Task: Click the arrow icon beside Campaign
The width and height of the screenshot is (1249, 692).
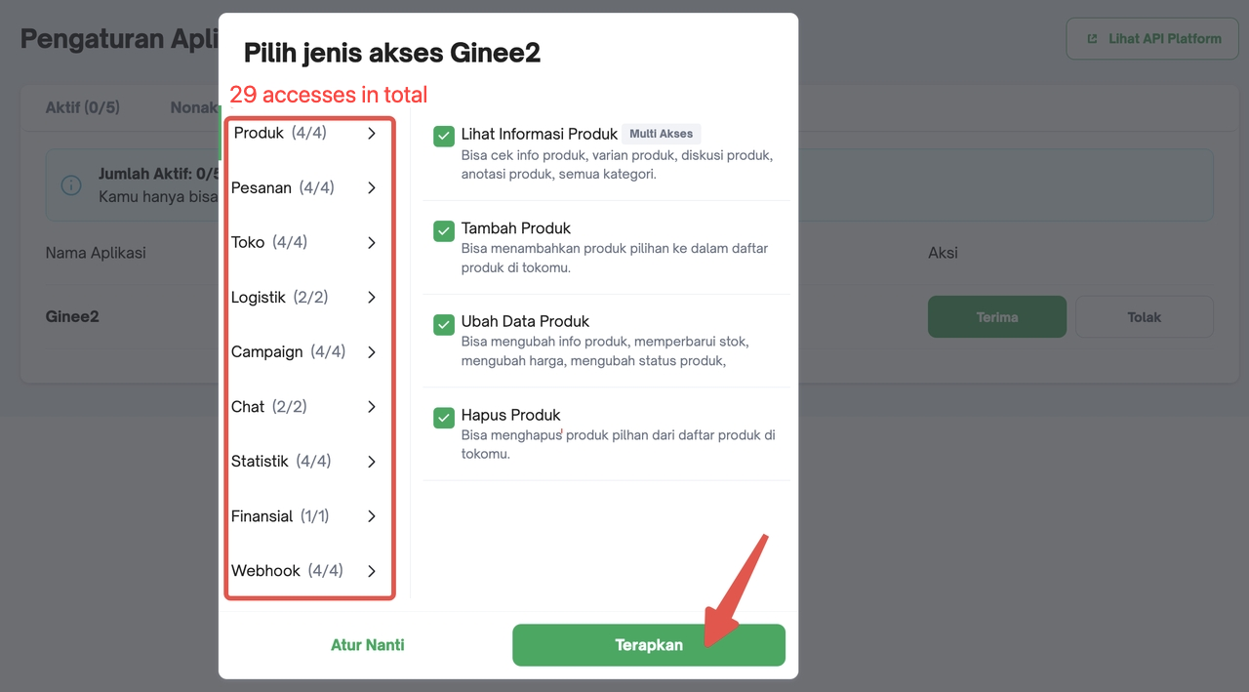Action: tap(372, 351)
